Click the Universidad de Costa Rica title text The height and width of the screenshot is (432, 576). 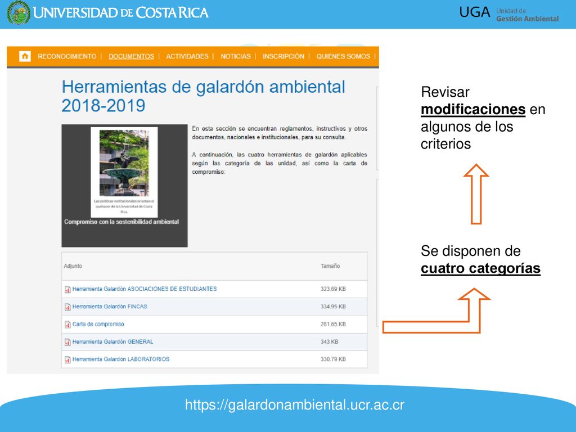(x=120, y=13)
